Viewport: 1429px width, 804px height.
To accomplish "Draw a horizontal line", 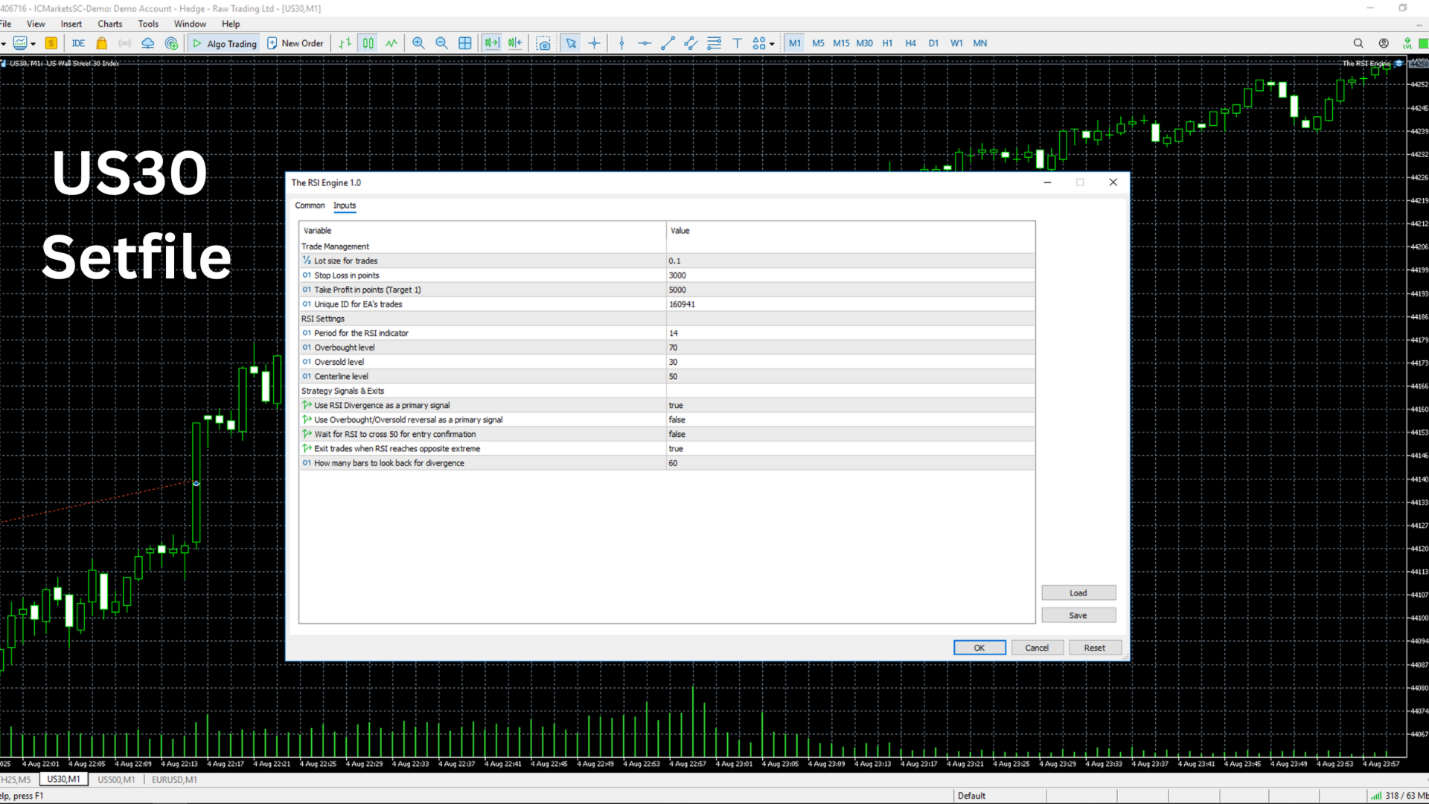I will coord(645,43).
